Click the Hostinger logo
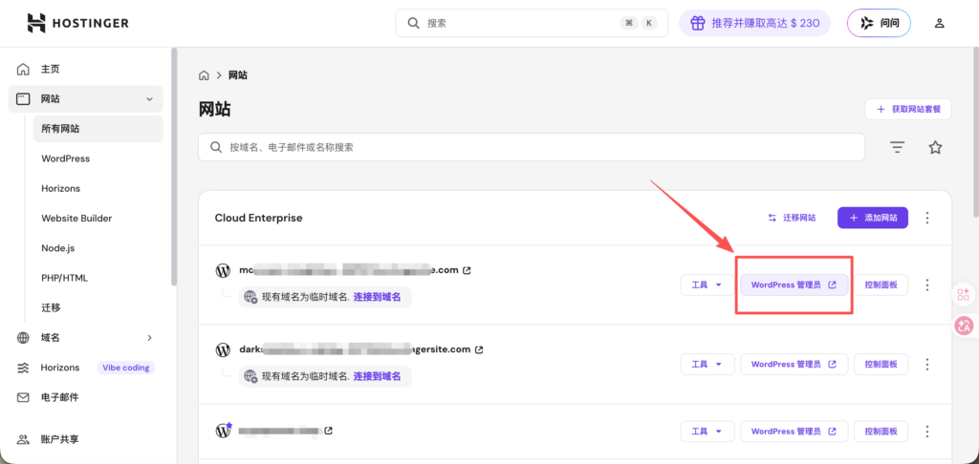 pos(78,23)
